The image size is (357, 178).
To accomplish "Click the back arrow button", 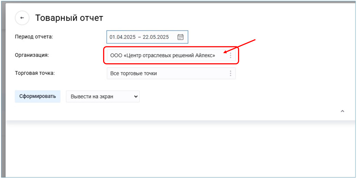I will [22, 18].
